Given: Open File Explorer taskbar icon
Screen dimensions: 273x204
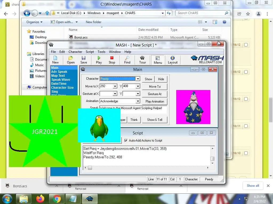Looking at the screenshot, I should pos(24,199).
